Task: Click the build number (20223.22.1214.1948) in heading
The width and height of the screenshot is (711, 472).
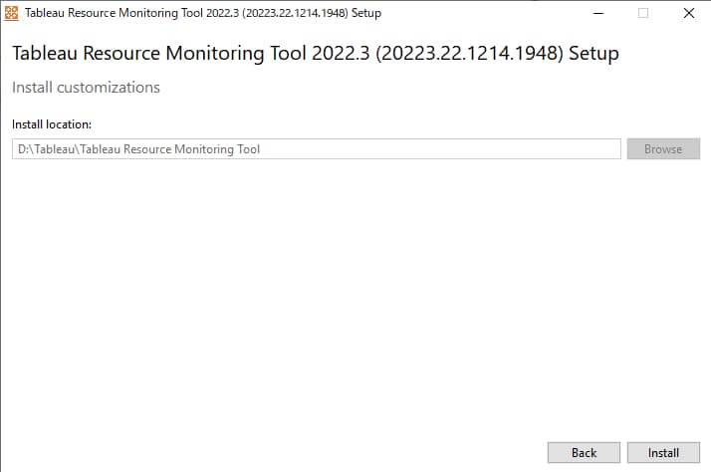Action: [469, 54]
